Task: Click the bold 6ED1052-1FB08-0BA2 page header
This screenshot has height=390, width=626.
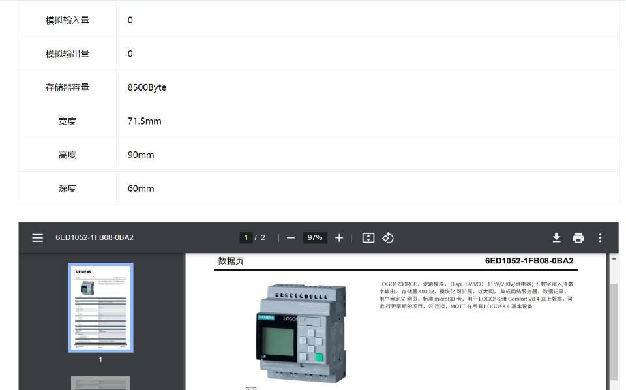Action: pos(529,261)
